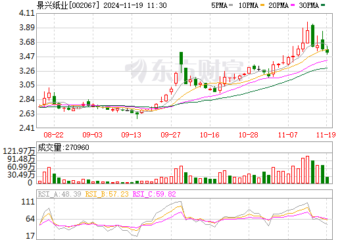Image resolution: width=342 pixels, height=240 pixels.
Task: Select the 09-13 date axis label
Action: click(131, 135)
